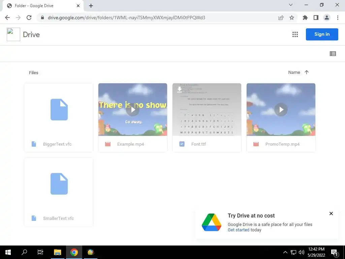Dismiss the Try Drive promo
The image size is (345, 259).
coord(331,213)
